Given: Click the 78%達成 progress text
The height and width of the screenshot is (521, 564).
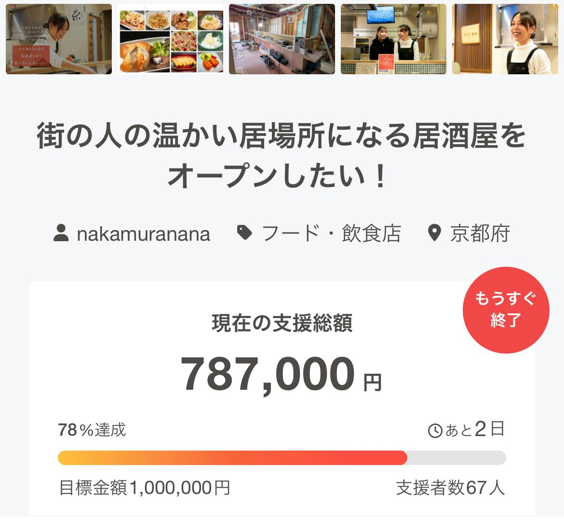Looking at the screenshot, I should (92, 429).
